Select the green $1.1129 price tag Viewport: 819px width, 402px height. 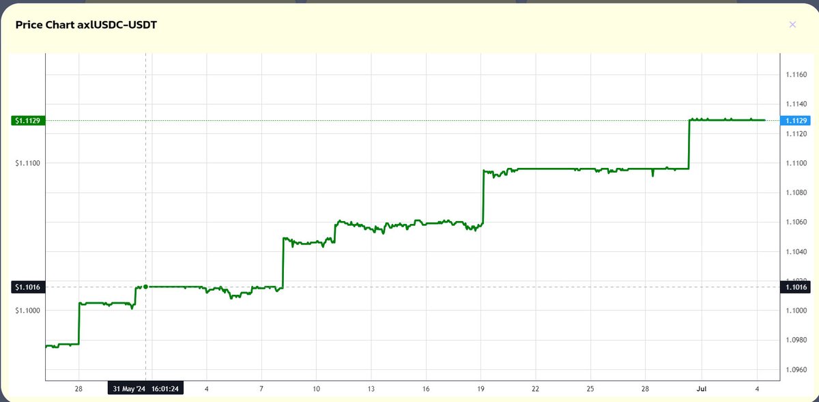(x=27, y=120)
